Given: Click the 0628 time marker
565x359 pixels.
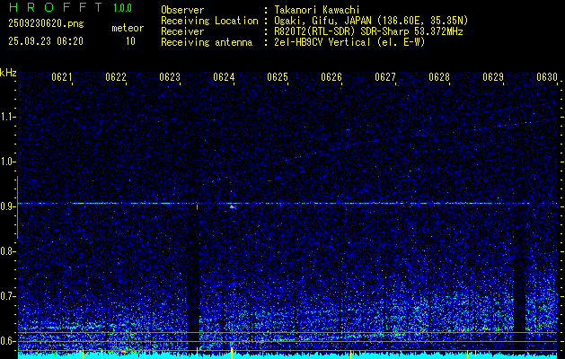Looking at the screenshot, I should 439,77.
